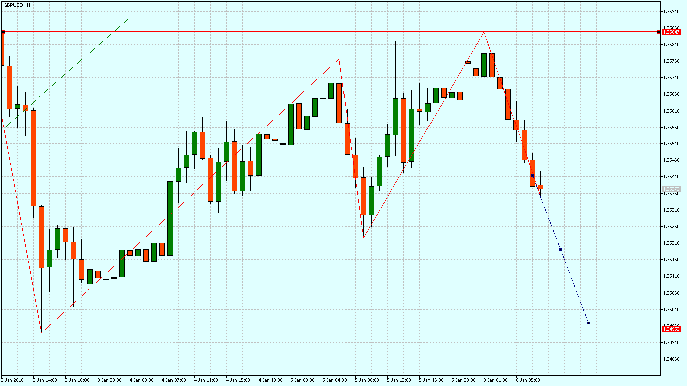Select the blue dashed line's middle anchor point
Image resolution: width=687 pixels, height=386 pixels.
coord(560,249)
